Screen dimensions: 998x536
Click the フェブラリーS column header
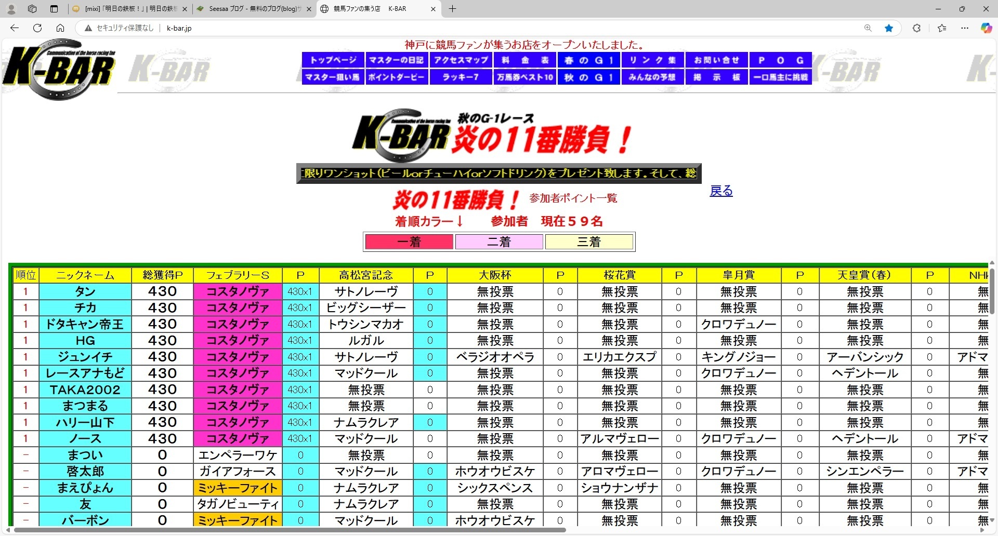pos(238,275)
